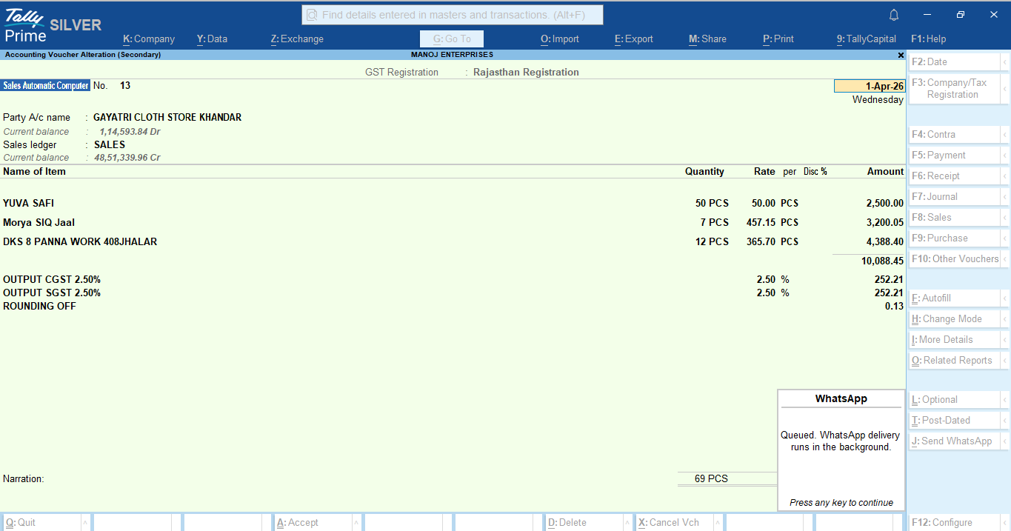The height and width of the screenshot is (531, 1011).
Task: Click the SALES ledger name
Action: tap(110, 144)
